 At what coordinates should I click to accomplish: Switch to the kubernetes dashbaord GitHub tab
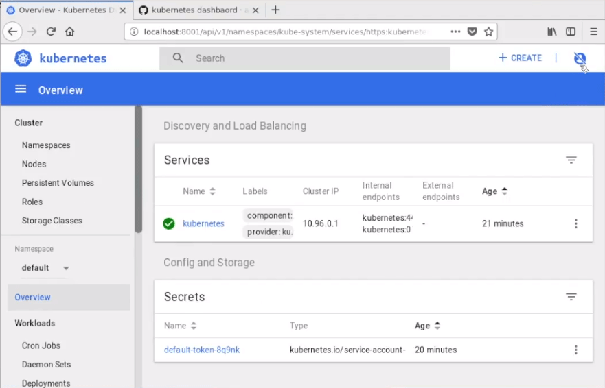tap(199, 10)
